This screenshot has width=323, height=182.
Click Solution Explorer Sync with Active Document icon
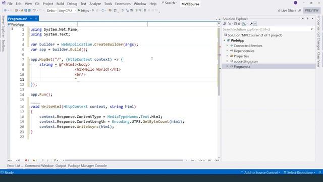224,24
